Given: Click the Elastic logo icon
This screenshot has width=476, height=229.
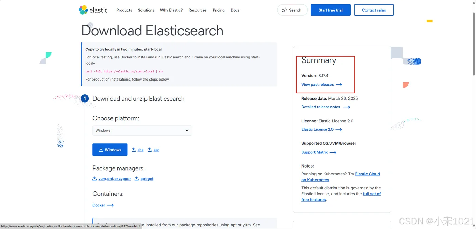Looking at the screenshot, I should pos(83,10).
